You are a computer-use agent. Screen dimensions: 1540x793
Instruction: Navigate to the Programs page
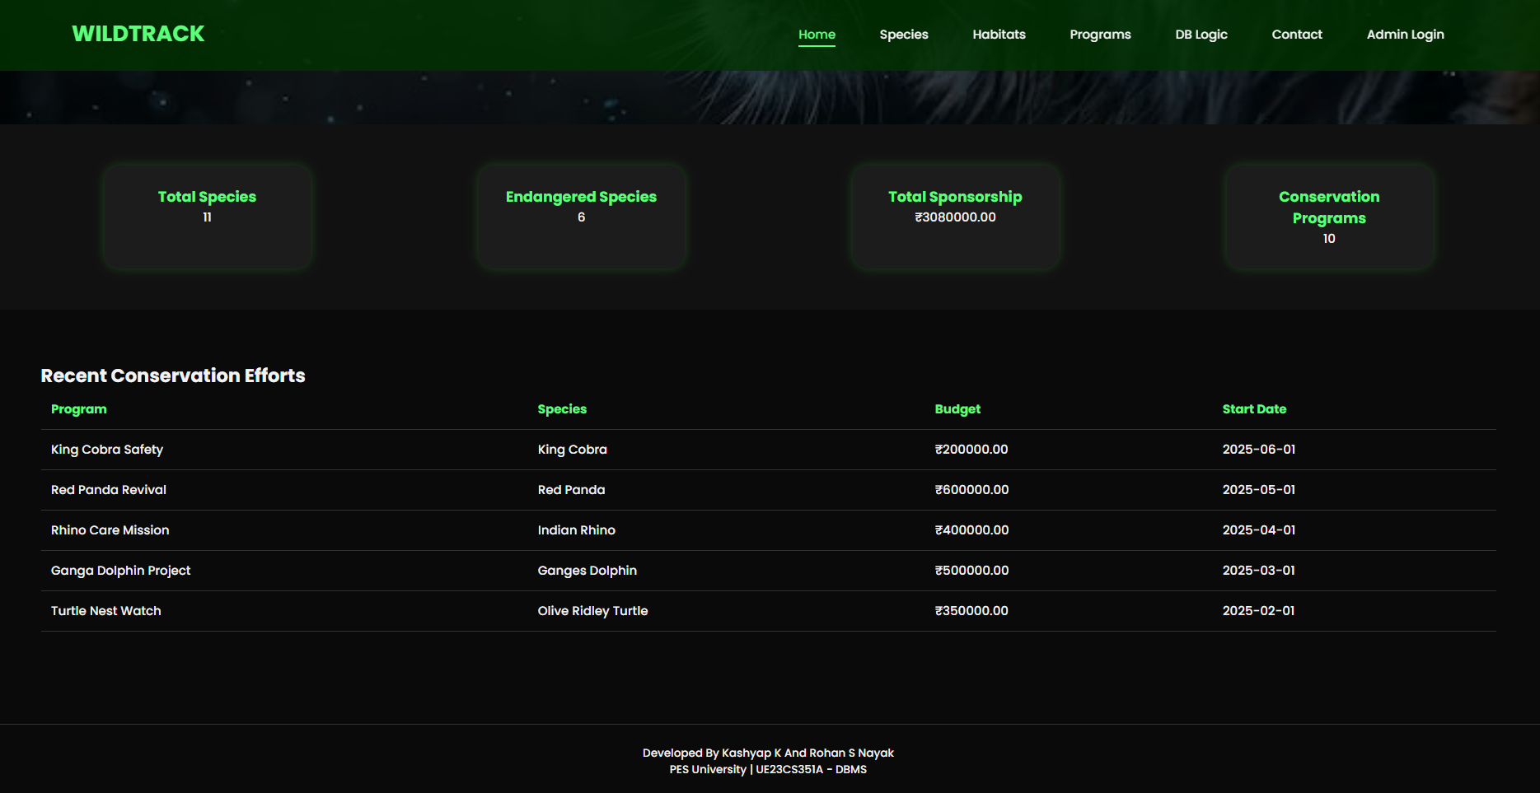[x=1100, y=35]
